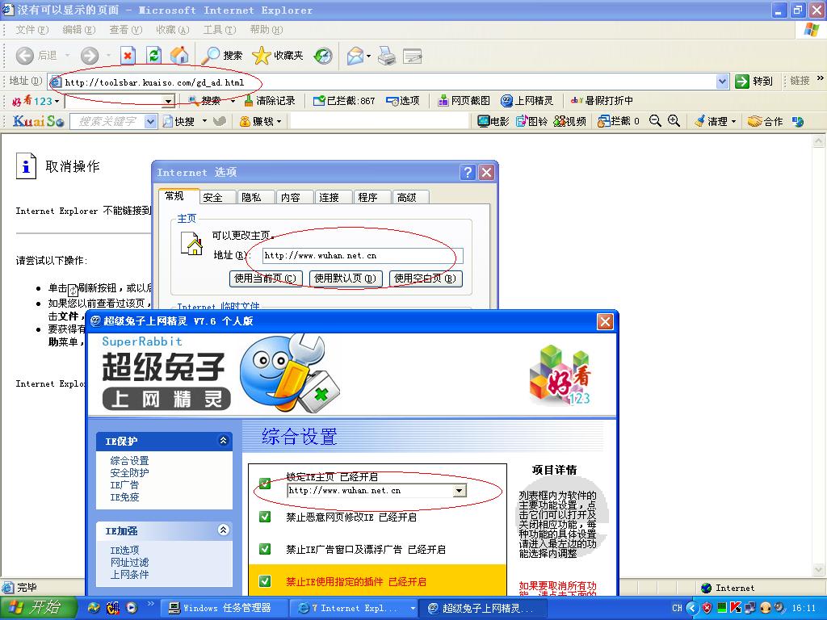Click the IE Back arrow icon

(x=25, y=56)
